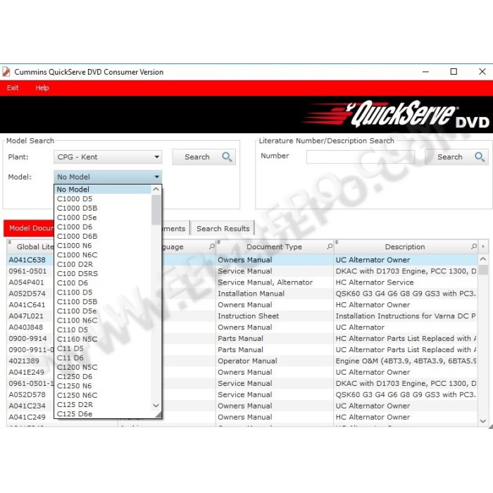This screenshot has width=493, height=493.
Task: Click the Cummins app icon in title bar
Action: 6,72
